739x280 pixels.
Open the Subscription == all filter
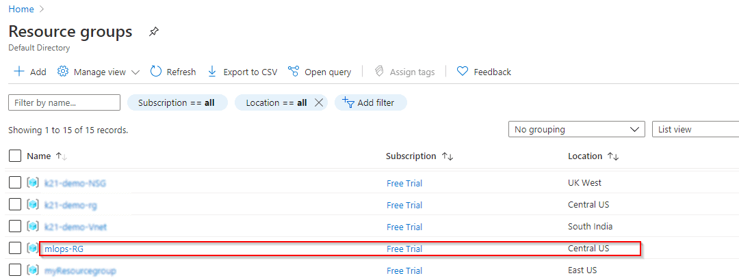pos(177,102)
